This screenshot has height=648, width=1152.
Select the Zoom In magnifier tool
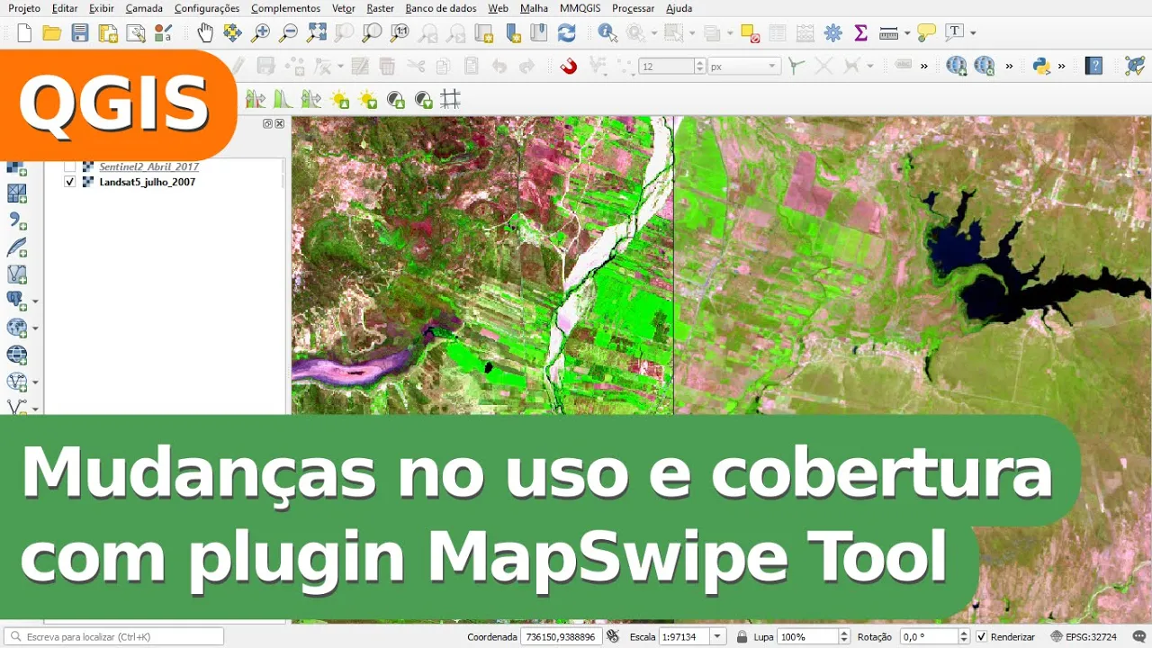click(261, 33)
